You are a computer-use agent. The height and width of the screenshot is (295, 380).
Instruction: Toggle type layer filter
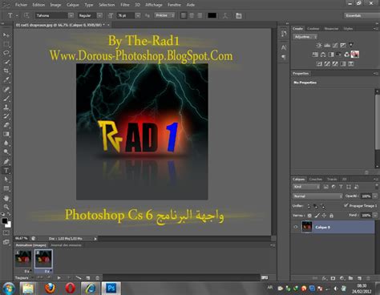click(x=341, y=187)
